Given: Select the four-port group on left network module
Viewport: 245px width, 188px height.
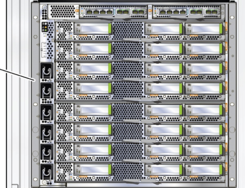Looking at the screenshot, I should (99, 12).
